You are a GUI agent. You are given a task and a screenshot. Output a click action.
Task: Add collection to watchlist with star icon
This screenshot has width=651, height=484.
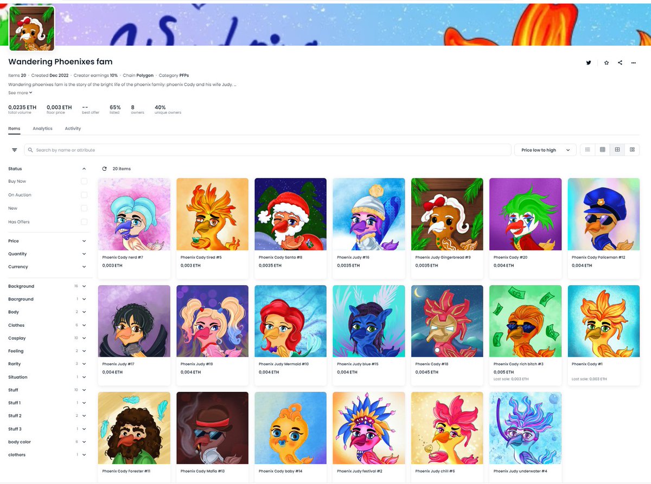pos(607,63)
